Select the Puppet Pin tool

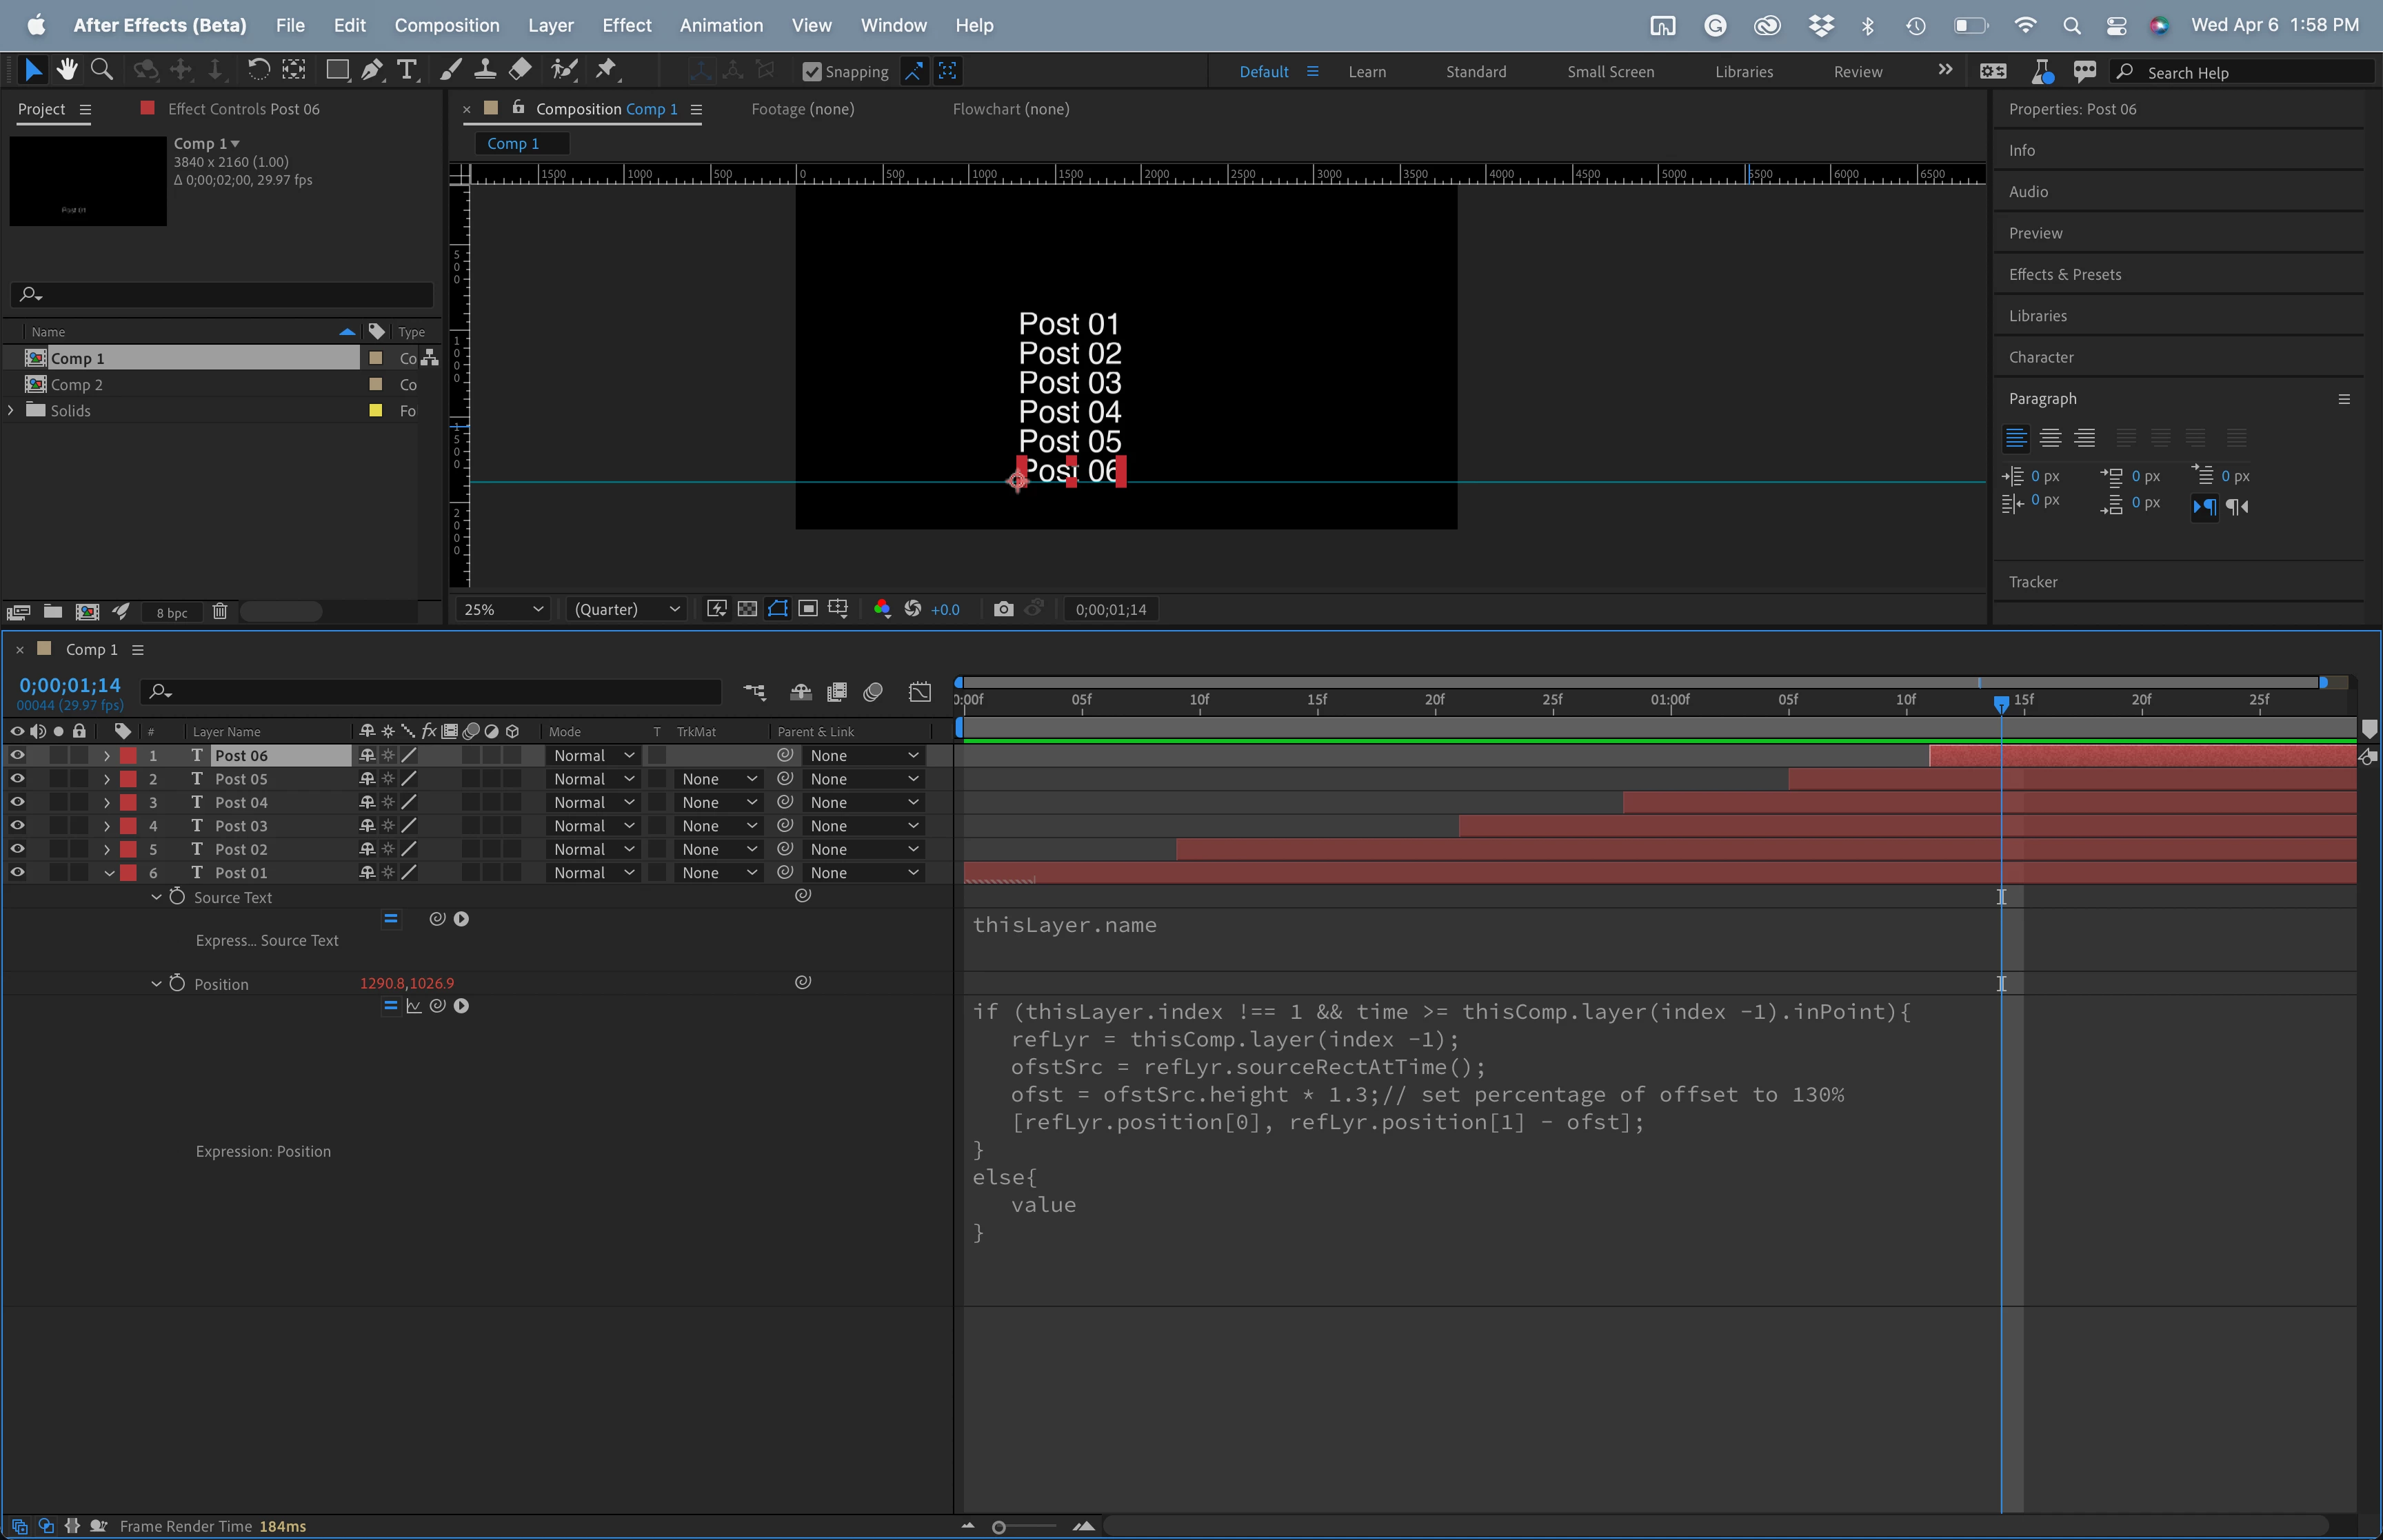tap(605, 69)
